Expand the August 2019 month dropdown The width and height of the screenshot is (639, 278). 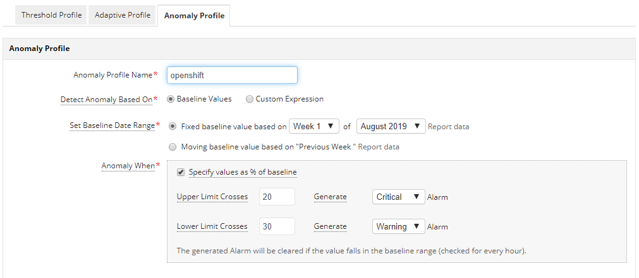tap(391, 126)
